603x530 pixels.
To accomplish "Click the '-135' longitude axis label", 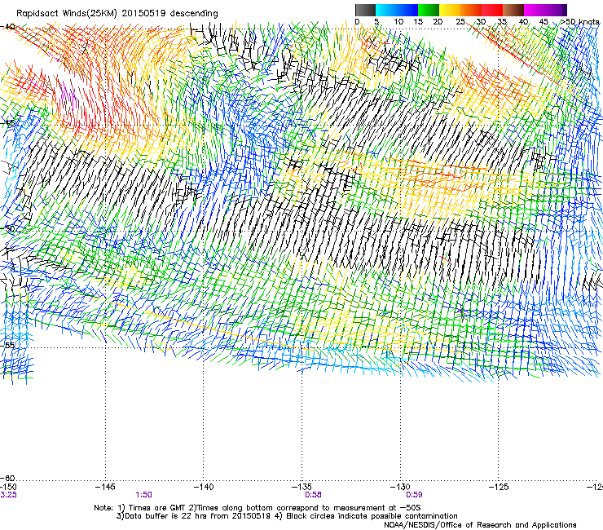I will coord(301,487).
